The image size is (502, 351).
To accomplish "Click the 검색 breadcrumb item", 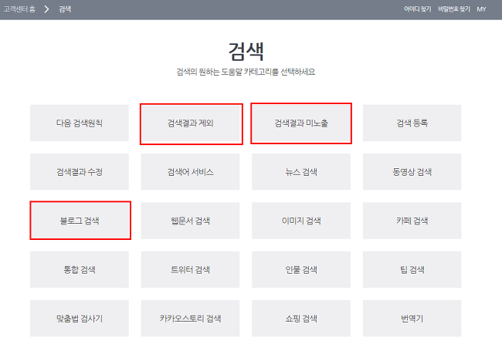I will pos(65,9).
